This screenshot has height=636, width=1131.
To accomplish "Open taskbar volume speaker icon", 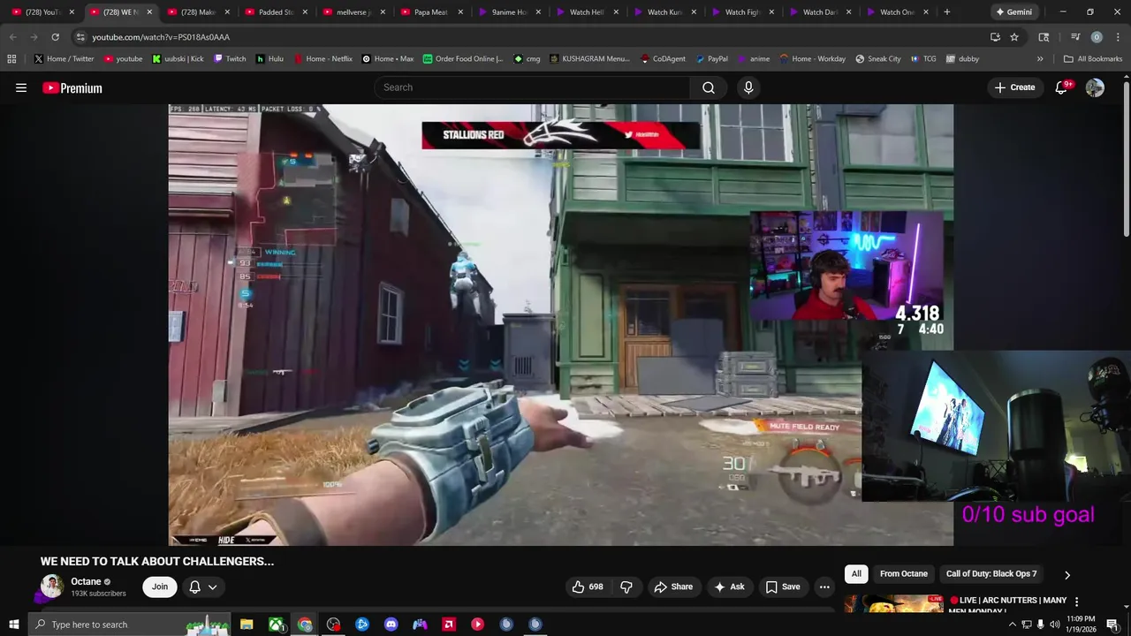I will pos(1054,625).
